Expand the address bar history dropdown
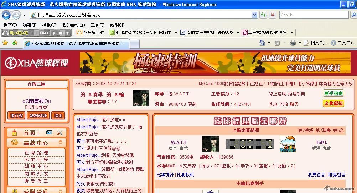 tap(255, 15)
